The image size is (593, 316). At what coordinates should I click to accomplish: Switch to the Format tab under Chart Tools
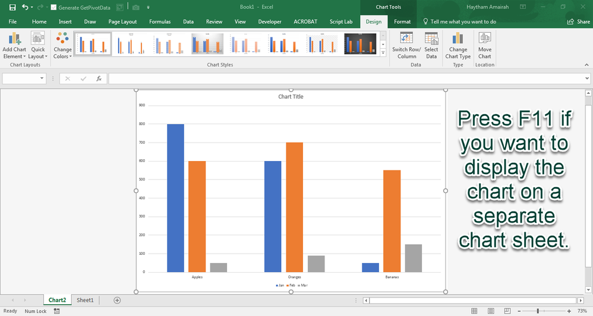coord(402,21)
